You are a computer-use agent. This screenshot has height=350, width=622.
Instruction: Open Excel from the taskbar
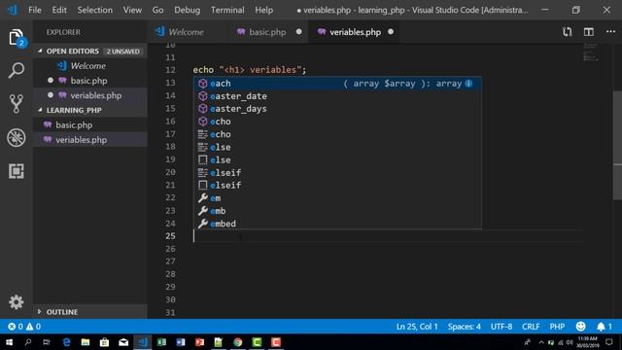[161, 342]
